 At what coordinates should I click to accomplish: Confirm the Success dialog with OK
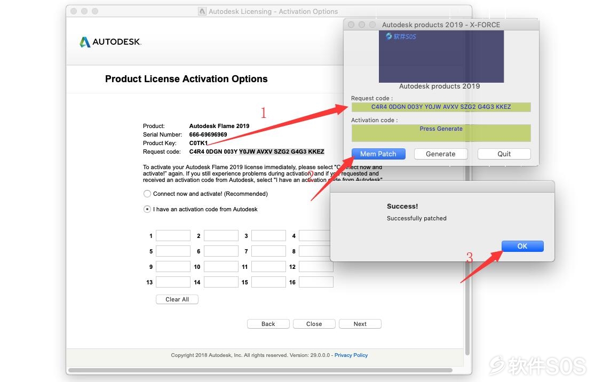(x=522, y=246)
